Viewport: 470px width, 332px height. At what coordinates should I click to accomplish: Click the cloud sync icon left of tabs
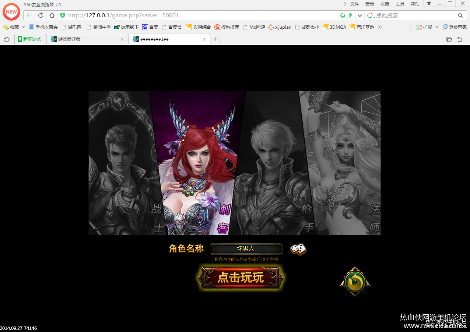point(7,39)
